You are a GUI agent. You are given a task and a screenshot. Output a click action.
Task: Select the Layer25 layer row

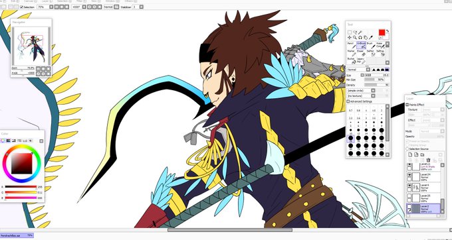(424, 198)
